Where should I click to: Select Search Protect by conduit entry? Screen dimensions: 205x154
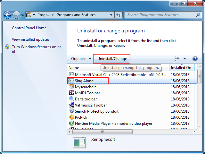132,111
